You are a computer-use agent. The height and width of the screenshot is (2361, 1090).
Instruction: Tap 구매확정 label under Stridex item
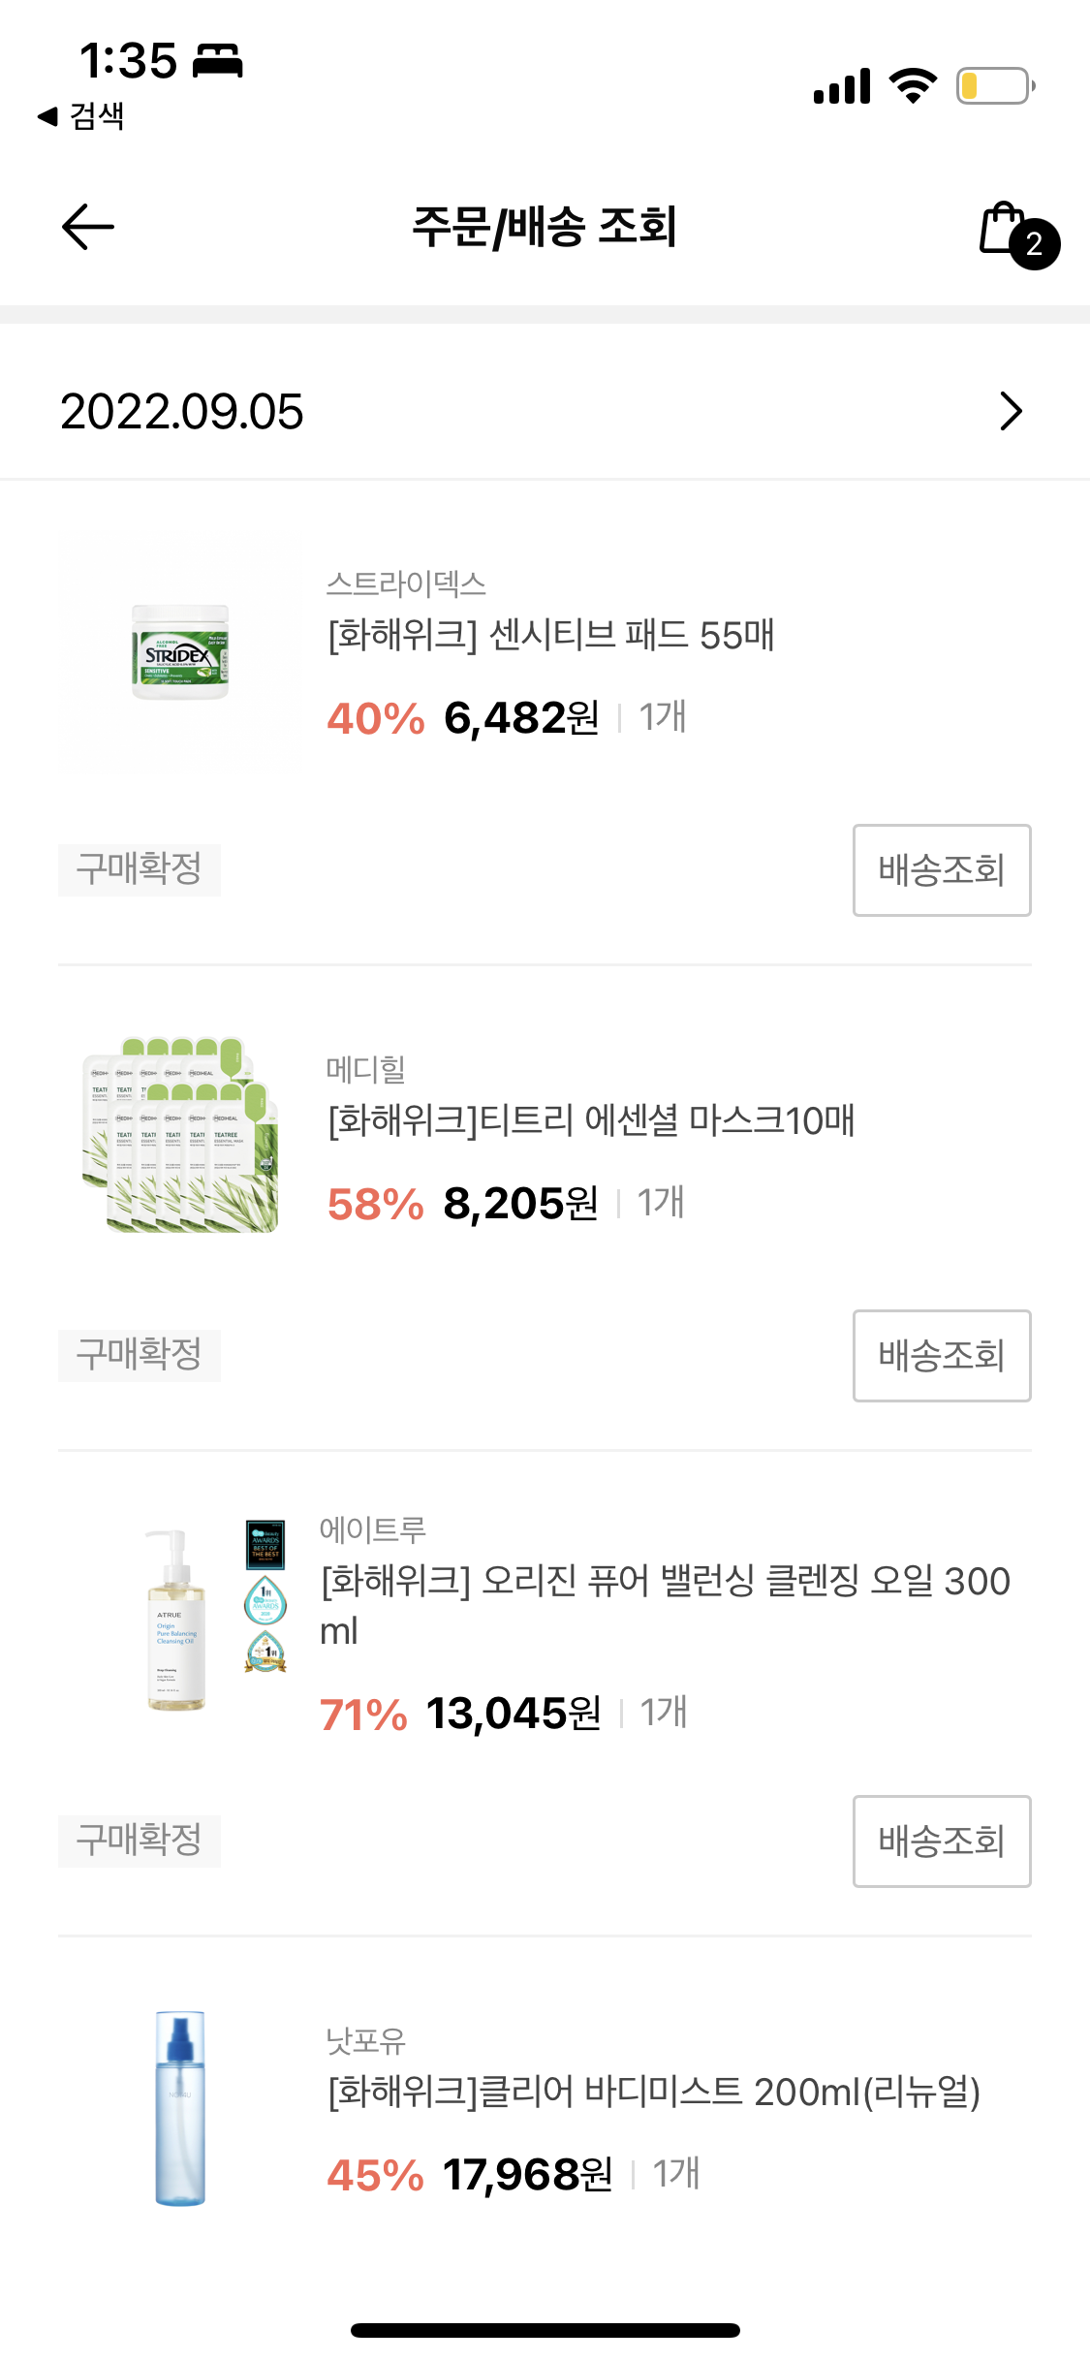point(140,869)
